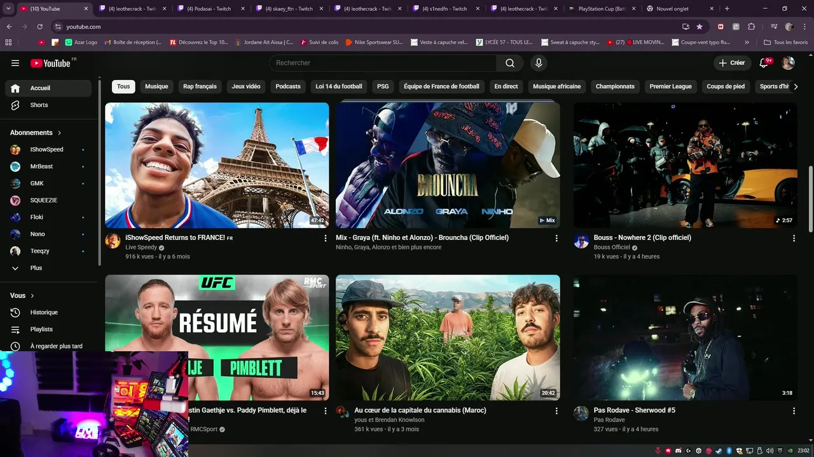This screenshot has width=814, height=457.
Task: Start voice search with microphone icon
Action: pos(539,63)
